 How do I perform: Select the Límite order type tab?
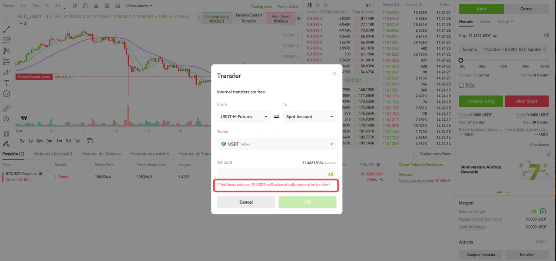485,22
